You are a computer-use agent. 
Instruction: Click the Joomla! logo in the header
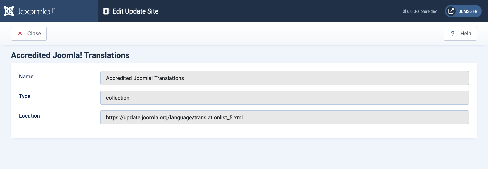[x=29, y=11]
